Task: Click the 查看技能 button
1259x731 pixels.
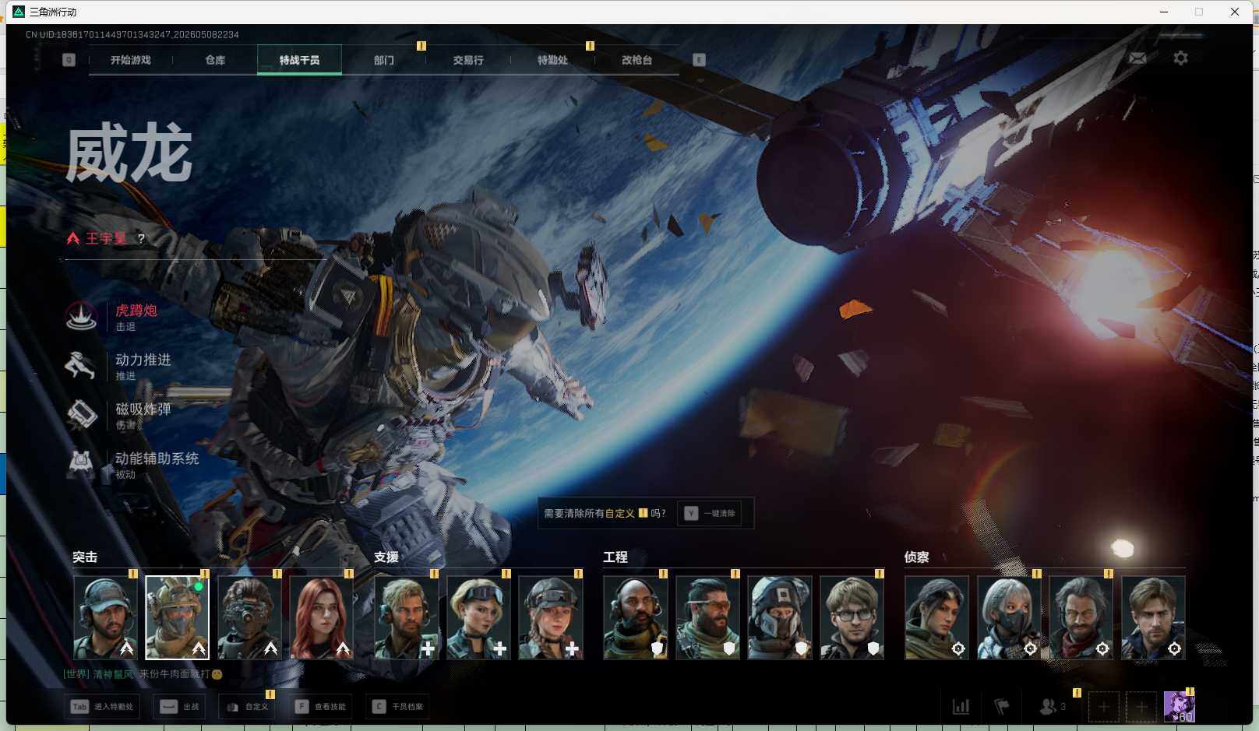Action: [320, 706]
